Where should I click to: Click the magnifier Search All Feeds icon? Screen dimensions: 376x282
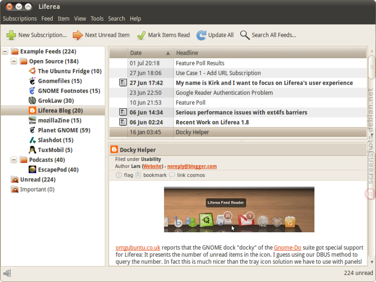coord(245,35)
